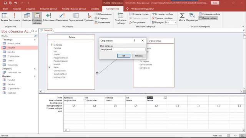Viewport: 246px width, 138px height.
Task: Open Вернуть value dropdown
Action: coord(175,22)
